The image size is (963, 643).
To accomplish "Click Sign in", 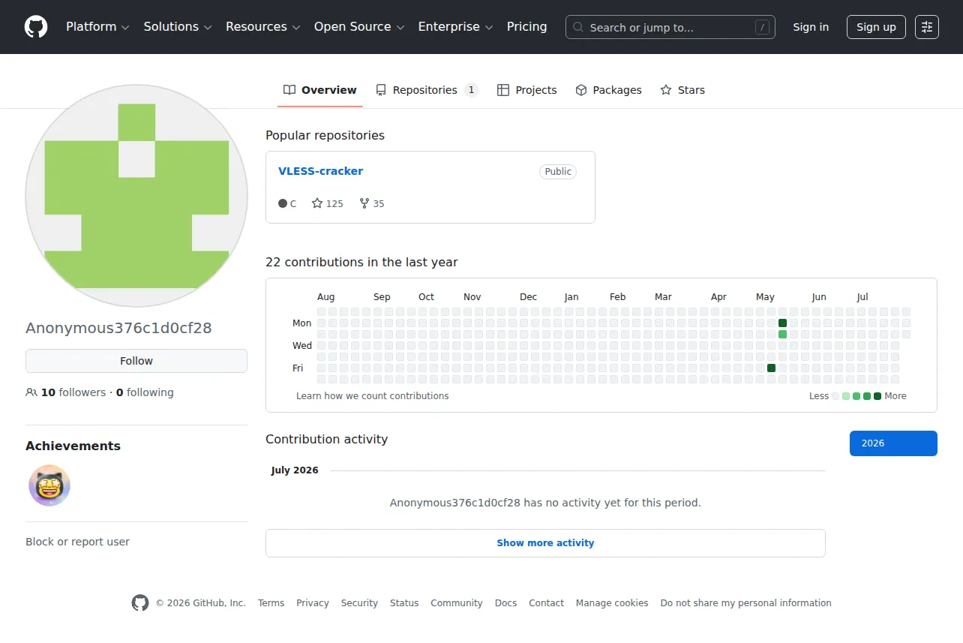I will click(811, 27).
